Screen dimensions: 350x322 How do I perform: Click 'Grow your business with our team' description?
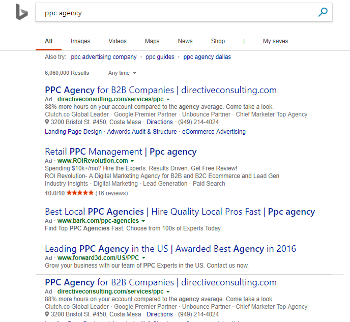coord(147,266)
